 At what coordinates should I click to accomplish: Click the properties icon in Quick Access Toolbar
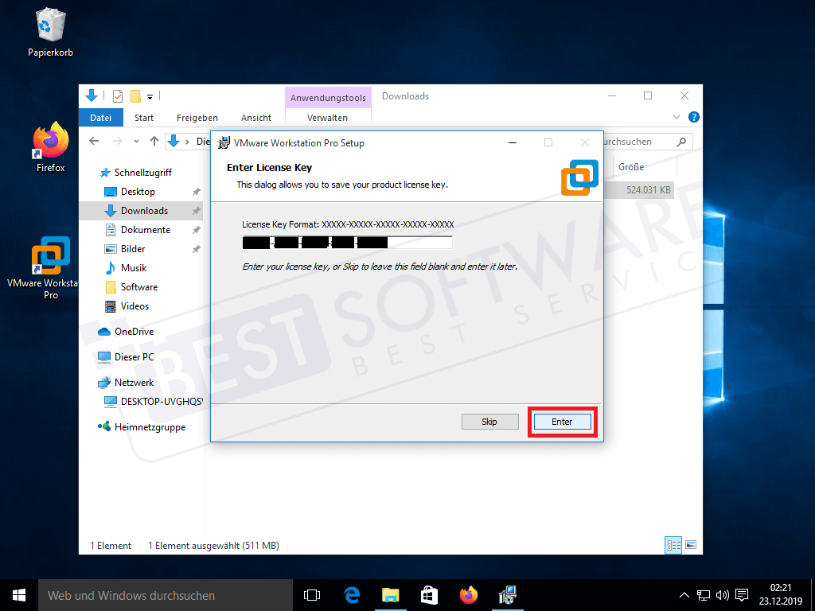click(x=117, y=95)
